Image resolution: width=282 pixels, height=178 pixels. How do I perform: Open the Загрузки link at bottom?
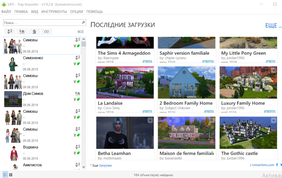[x=105, y=165]
